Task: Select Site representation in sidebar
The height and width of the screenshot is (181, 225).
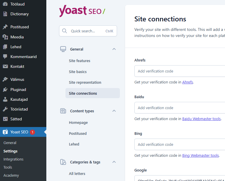Action: pyautogui.click(x=85, y=82)
